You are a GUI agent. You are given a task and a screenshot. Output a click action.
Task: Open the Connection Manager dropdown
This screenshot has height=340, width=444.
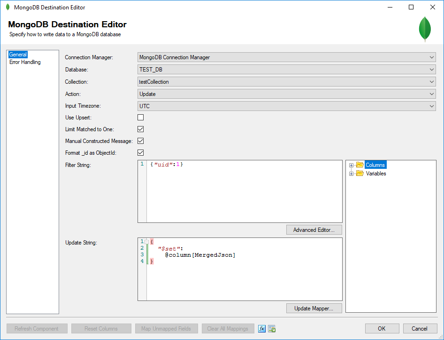coord(287,57)
